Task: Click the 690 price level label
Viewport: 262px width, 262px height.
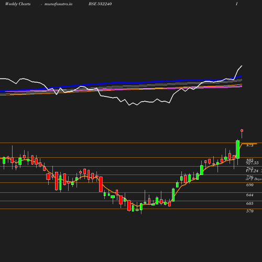Action: [250, 185]
